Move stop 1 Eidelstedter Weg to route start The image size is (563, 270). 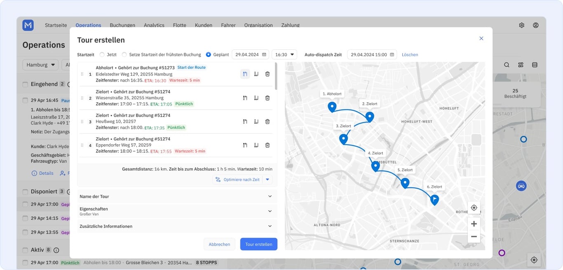pos(245,74)
